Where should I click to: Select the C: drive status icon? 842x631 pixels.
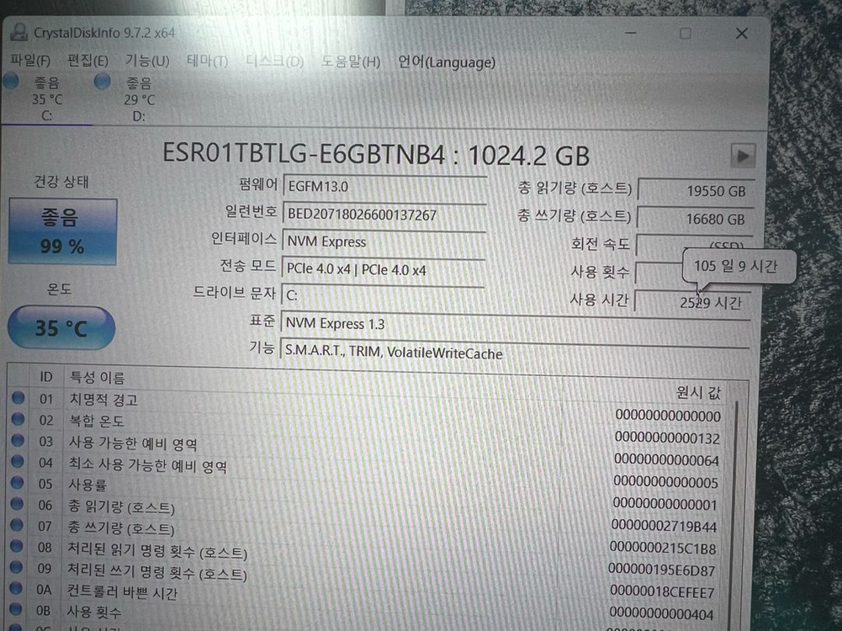coord(10,82)
